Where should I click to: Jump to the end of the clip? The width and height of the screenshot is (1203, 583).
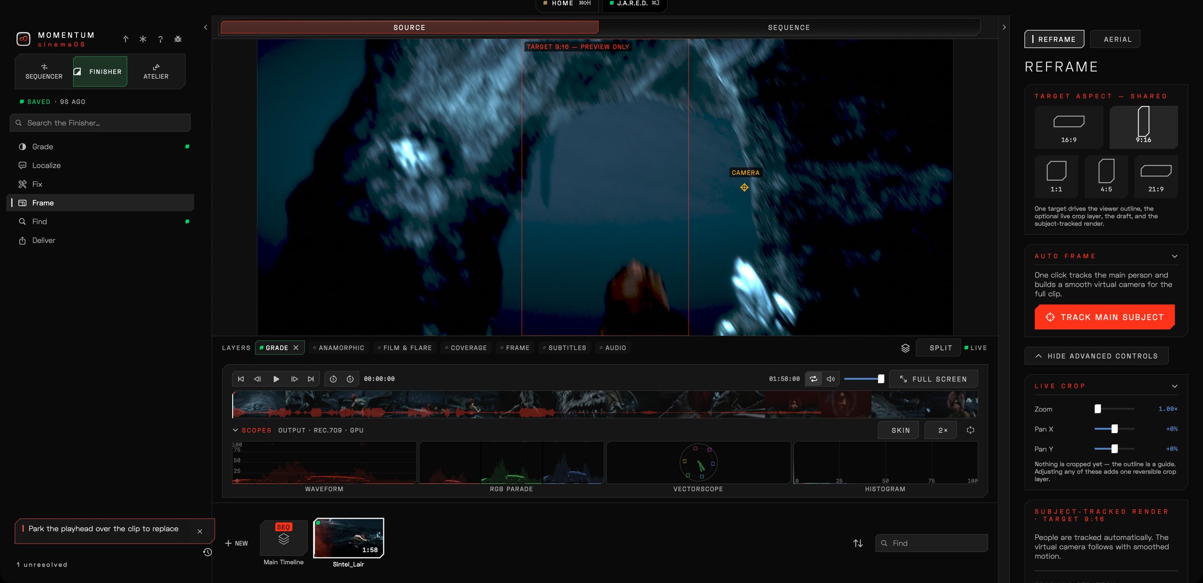click(311, 379)
